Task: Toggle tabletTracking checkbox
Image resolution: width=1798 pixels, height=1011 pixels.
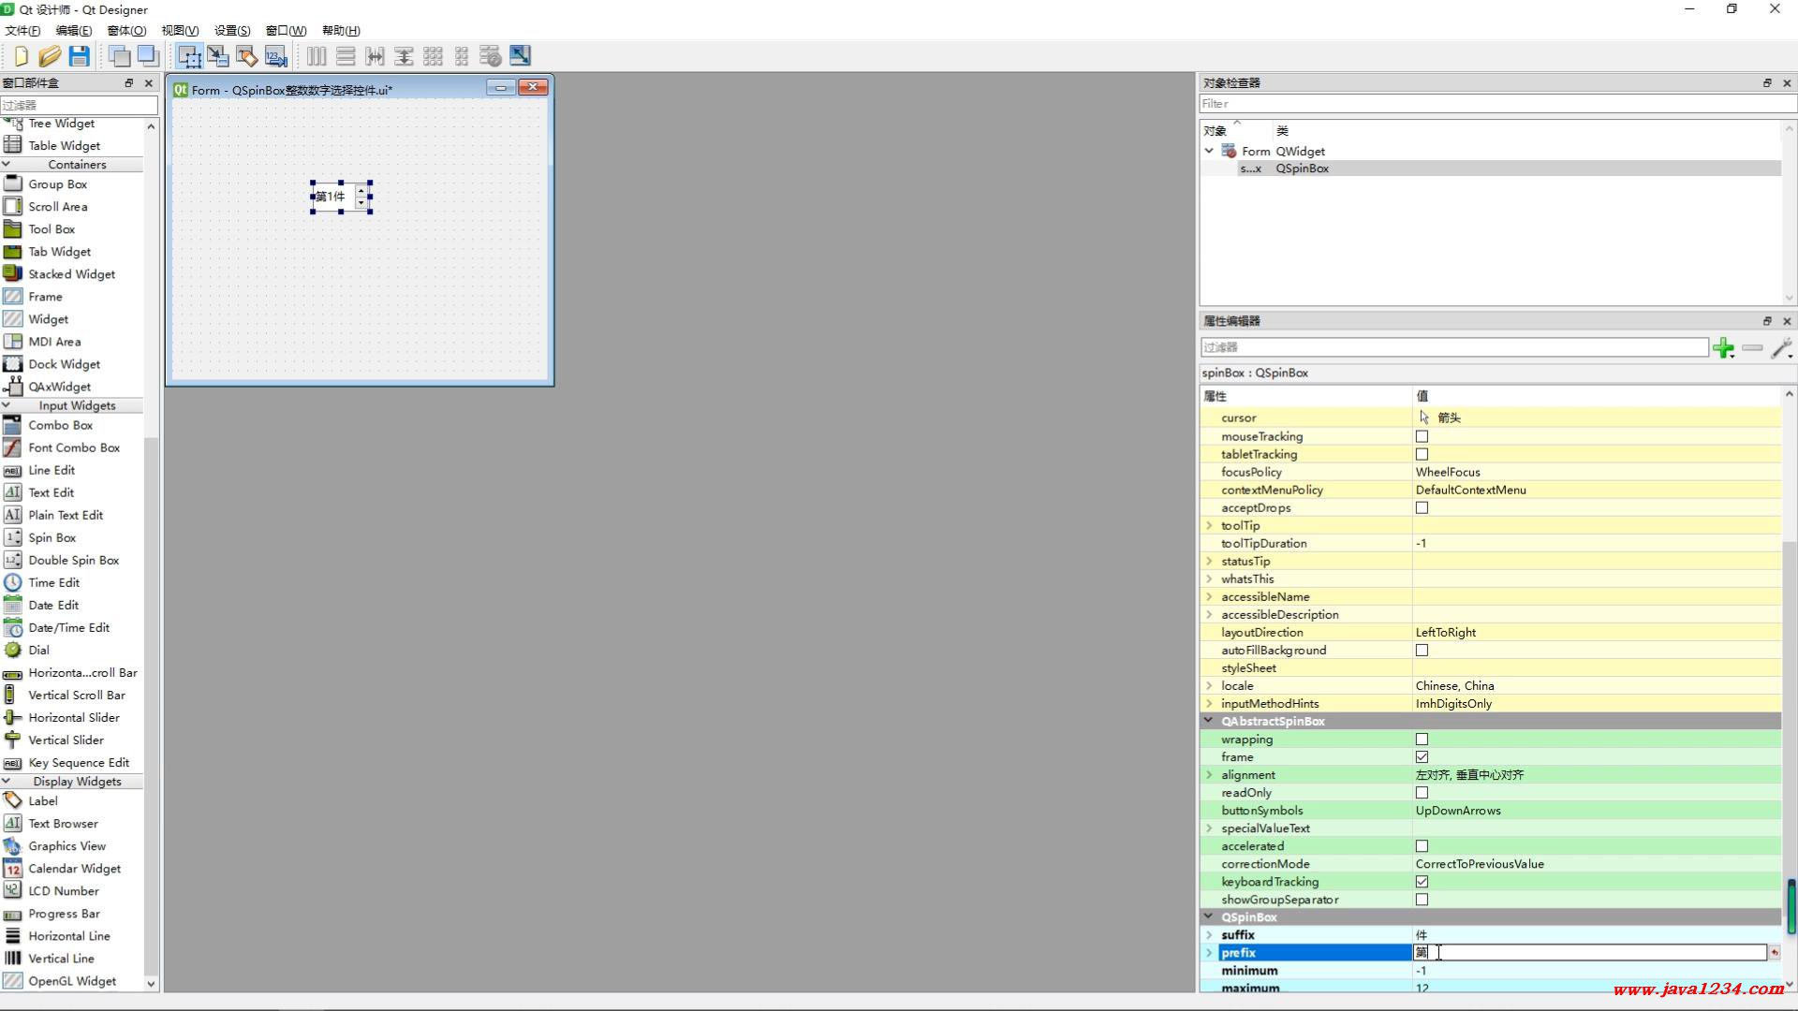Action: [1422, 455]
